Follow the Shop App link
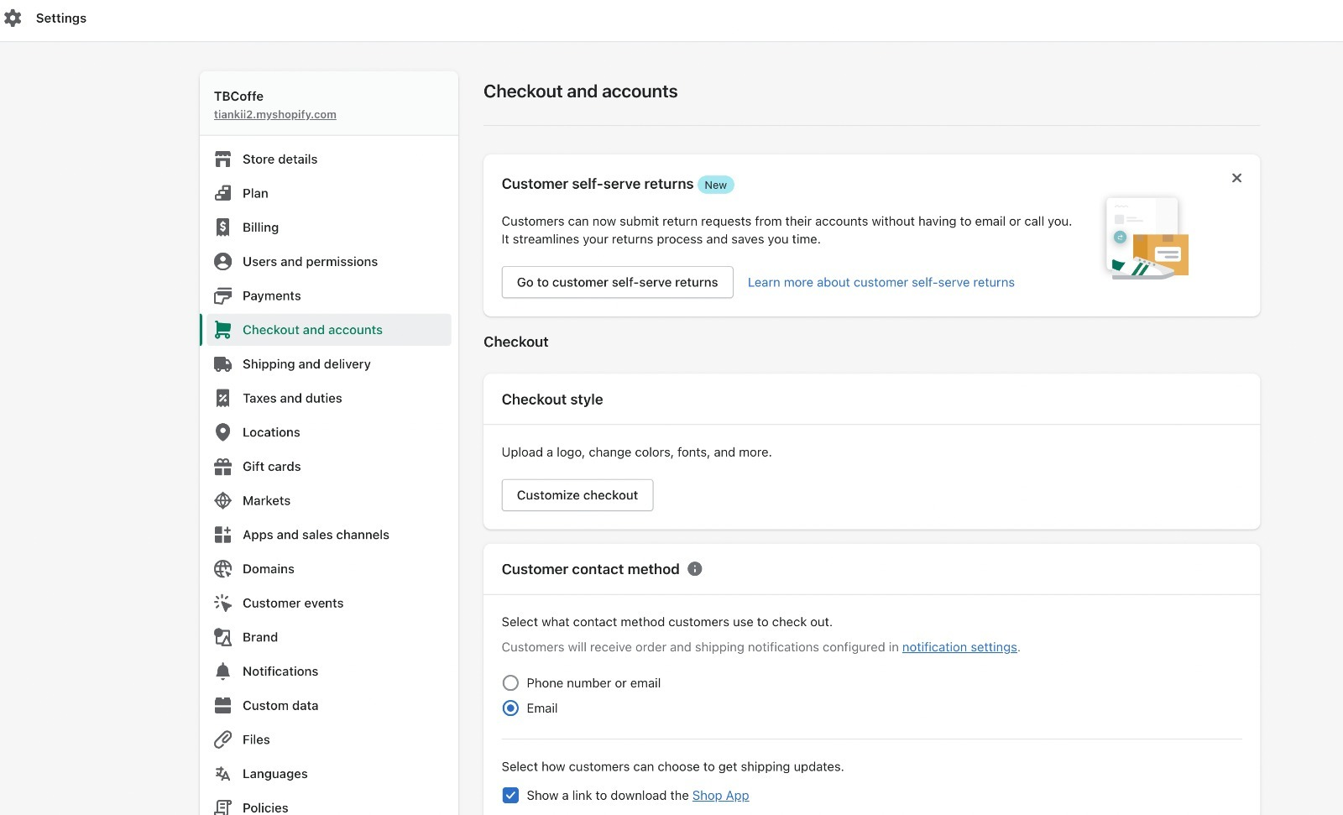The height and width of the screenshot is (815, 1343). [x=720, y=796]
